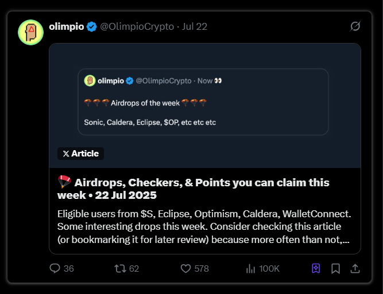
Task: Click the purple bookmark-star icon
Action: pos(315,268)
